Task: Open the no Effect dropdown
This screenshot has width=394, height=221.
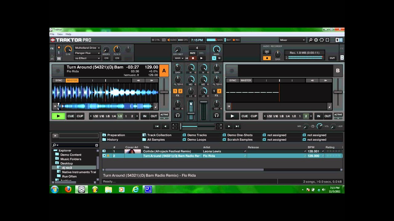Action: (x=87, y=58)
